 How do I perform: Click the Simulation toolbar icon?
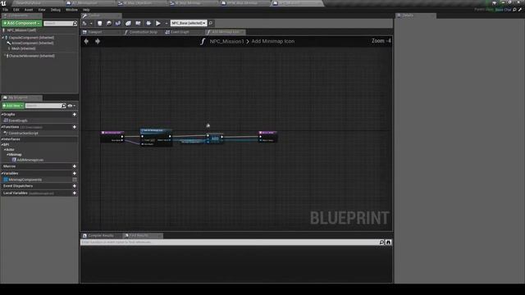pyautogui.click(x=148, y=23)
